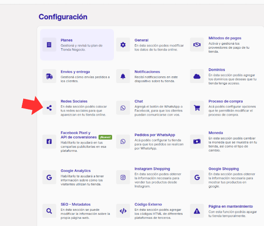Click the Notificaciones bell icon
Image resolution: width=264 pixels, height=226 pixels.
[123, 76]
